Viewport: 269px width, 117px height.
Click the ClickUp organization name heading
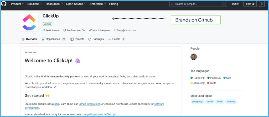pos(51,16)
